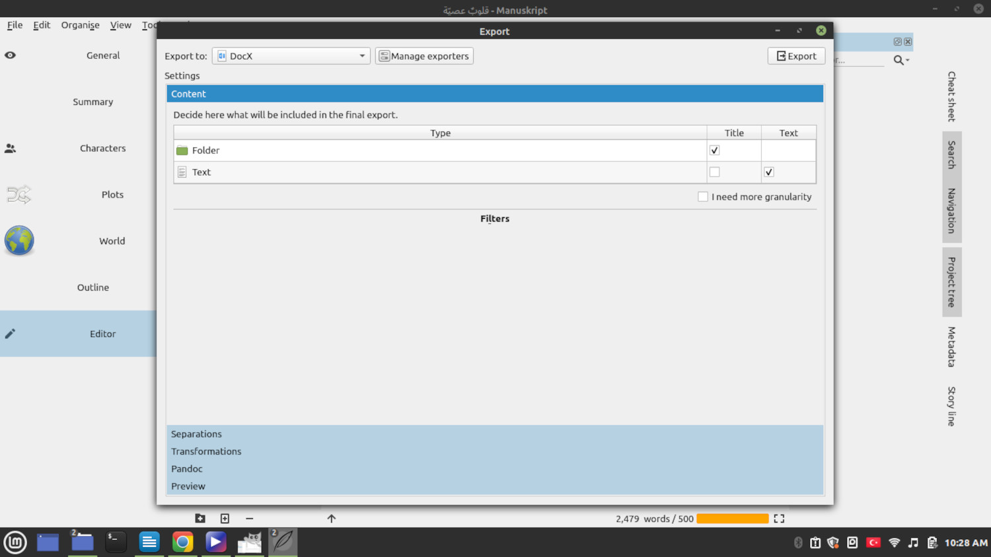
Task: Open the Linux Mint start menu
Action: [x=15, y=542]
